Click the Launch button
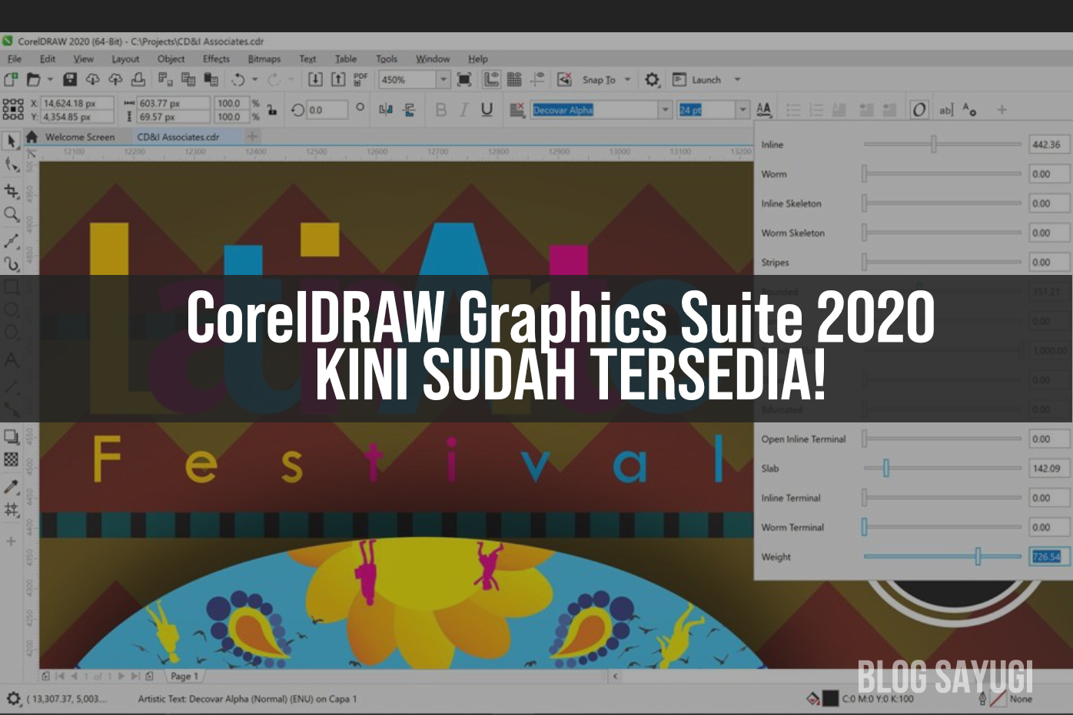 (697, 79)
